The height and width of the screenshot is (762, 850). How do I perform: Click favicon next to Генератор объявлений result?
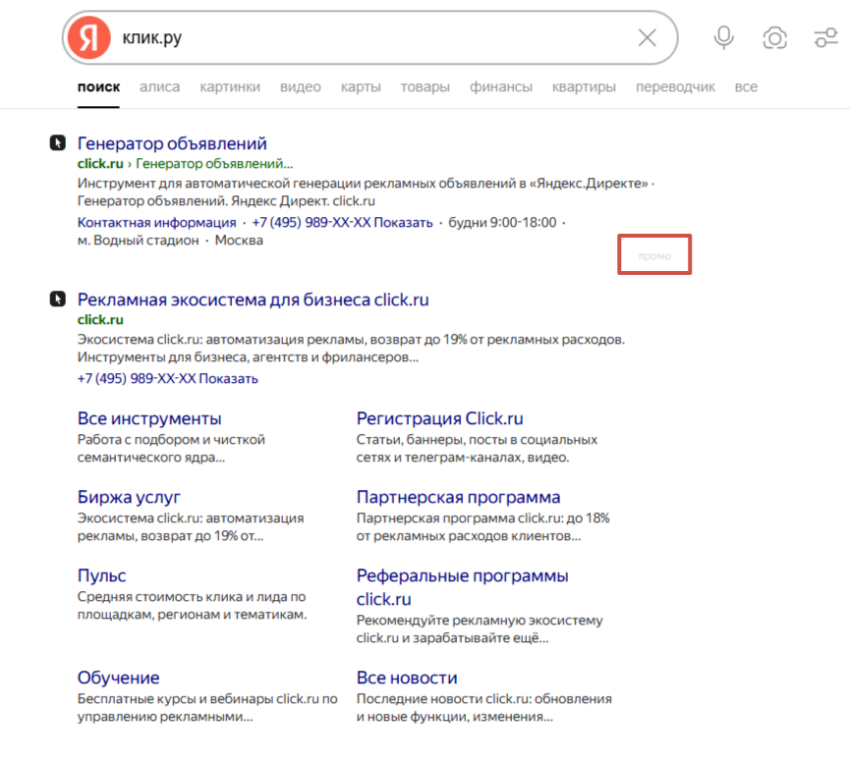click(58, 143)
